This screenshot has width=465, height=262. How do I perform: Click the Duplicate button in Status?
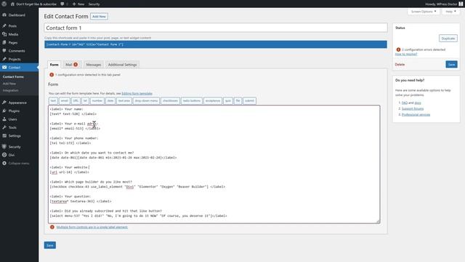[448, 39]
